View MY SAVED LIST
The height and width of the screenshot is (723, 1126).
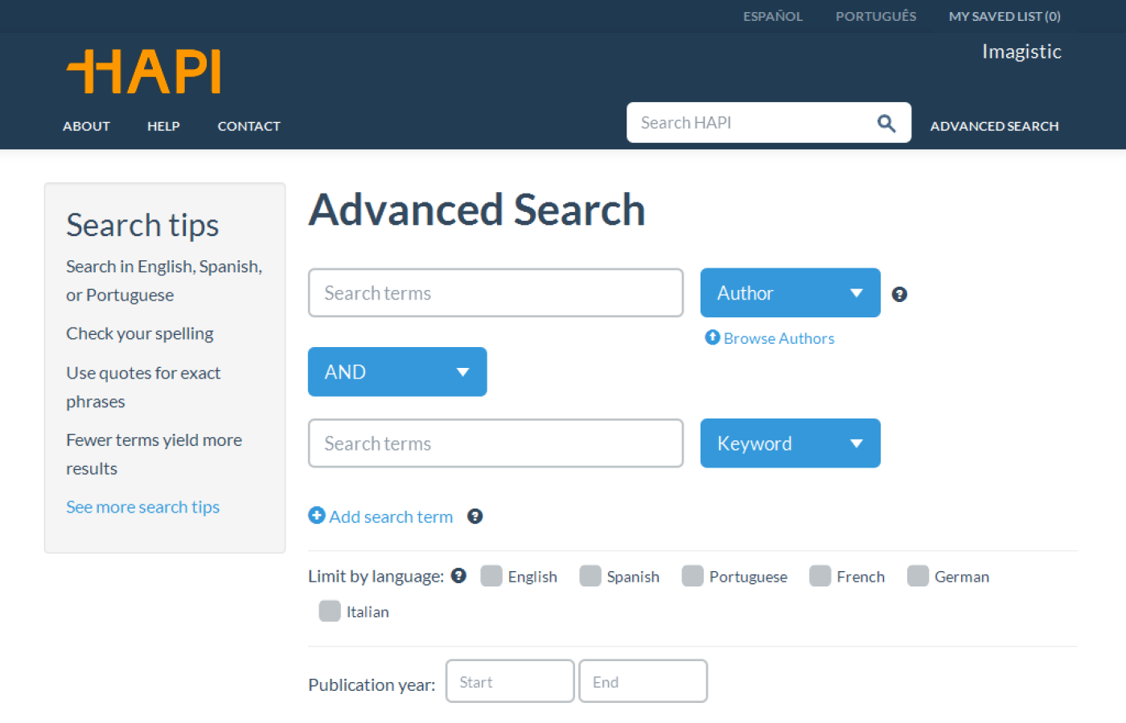pos(1005,16)
